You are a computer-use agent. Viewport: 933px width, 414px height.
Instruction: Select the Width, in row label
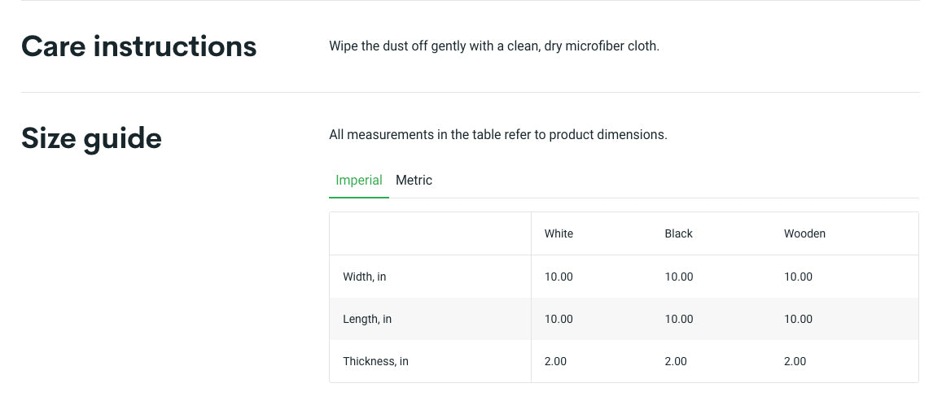coord(364,277)
